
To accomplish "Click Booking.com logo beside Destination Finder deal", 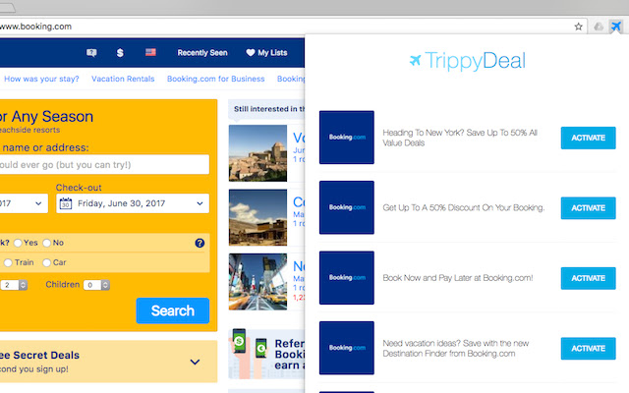I will coord(347,348).
